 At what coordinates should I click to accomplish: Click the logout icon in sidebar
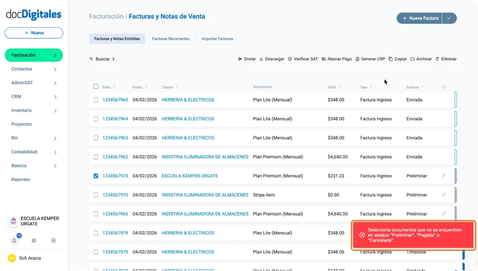click(53, 241)
